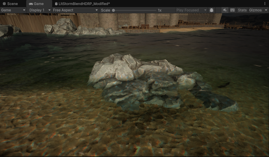Toggle the Stats overlay
The width and height of the screenshot is (269, 157).
[x=242, y=10]
